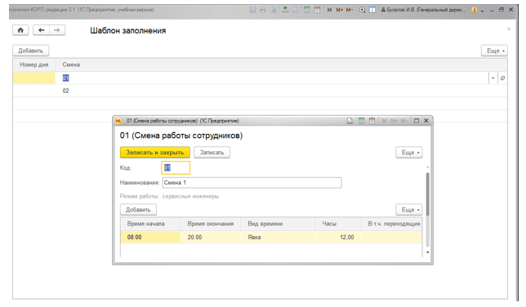526x307 pixels.
Task: Click M- button in dialog title bar
Action: pyautogui.click(x=403, y=121)
